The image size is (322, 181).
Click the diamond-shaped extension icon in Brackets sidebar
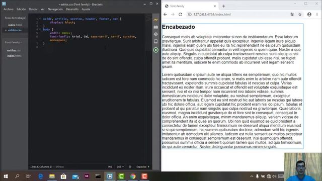coord(155,34)
